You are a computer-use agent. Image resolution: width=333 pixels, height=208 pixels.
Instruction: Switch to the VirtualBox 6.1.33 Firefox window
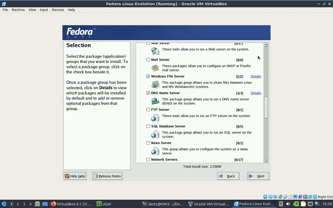point(71,204)
